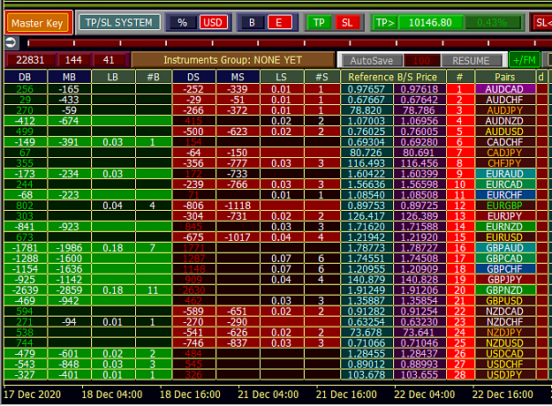Select the EURAUD pair
Screen dimensions: 552x406
(505, 174)
